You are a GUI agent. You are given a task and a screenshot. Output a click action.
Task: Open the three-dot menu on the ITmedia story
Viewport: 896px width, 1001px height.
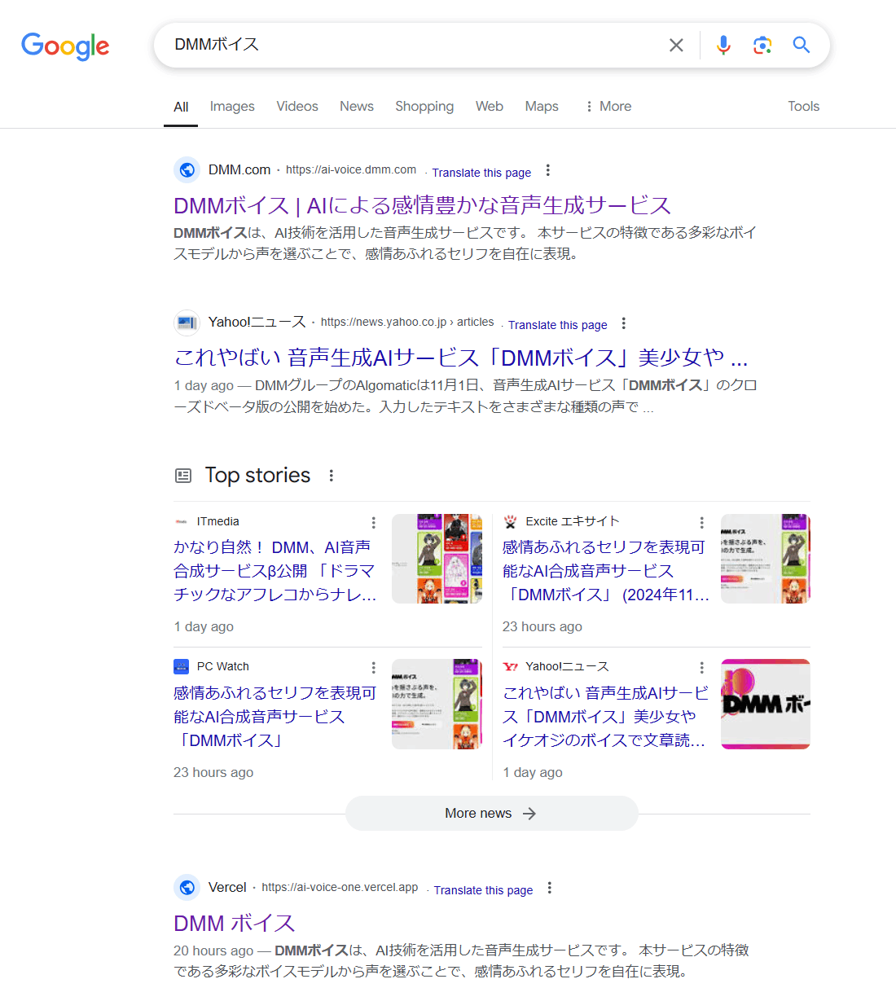374,522
